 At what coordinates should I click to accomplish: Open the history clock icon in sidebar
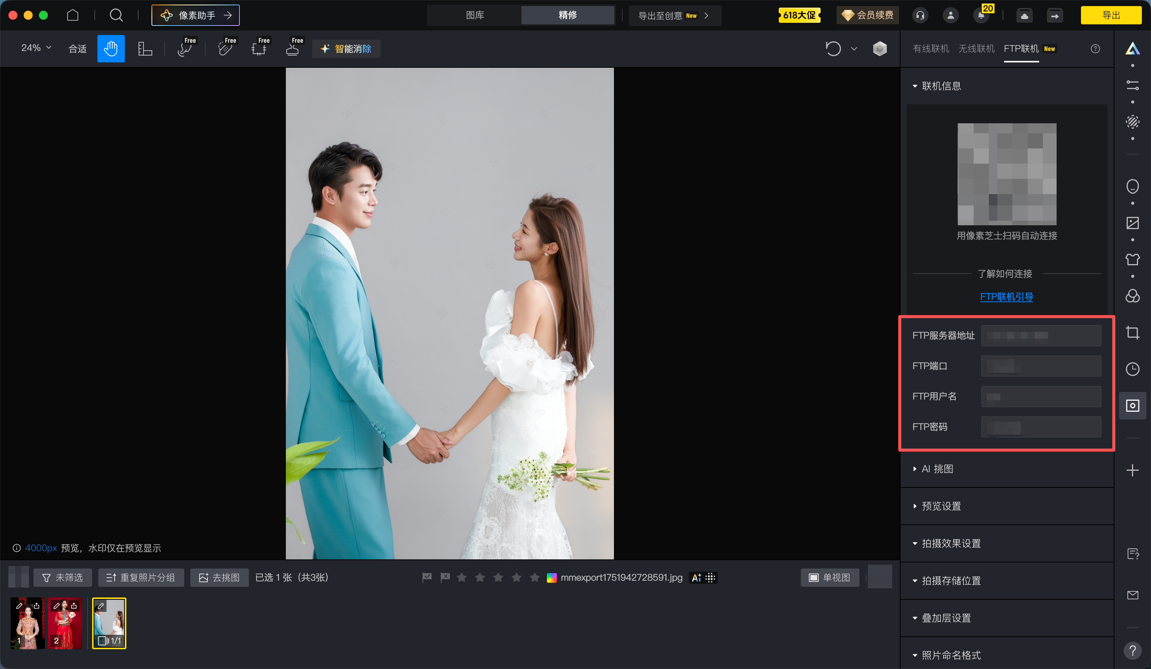coord(1132,369)
